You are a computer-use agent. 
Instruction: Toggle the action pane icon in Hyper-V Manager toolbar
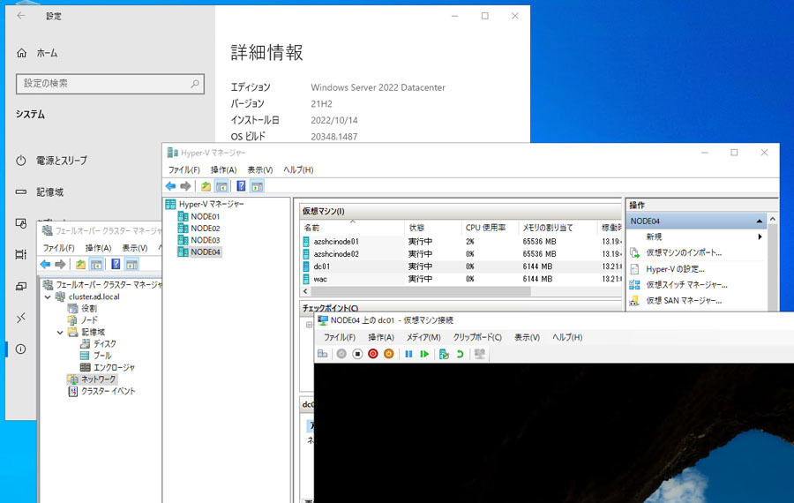(x=258, y=186)
